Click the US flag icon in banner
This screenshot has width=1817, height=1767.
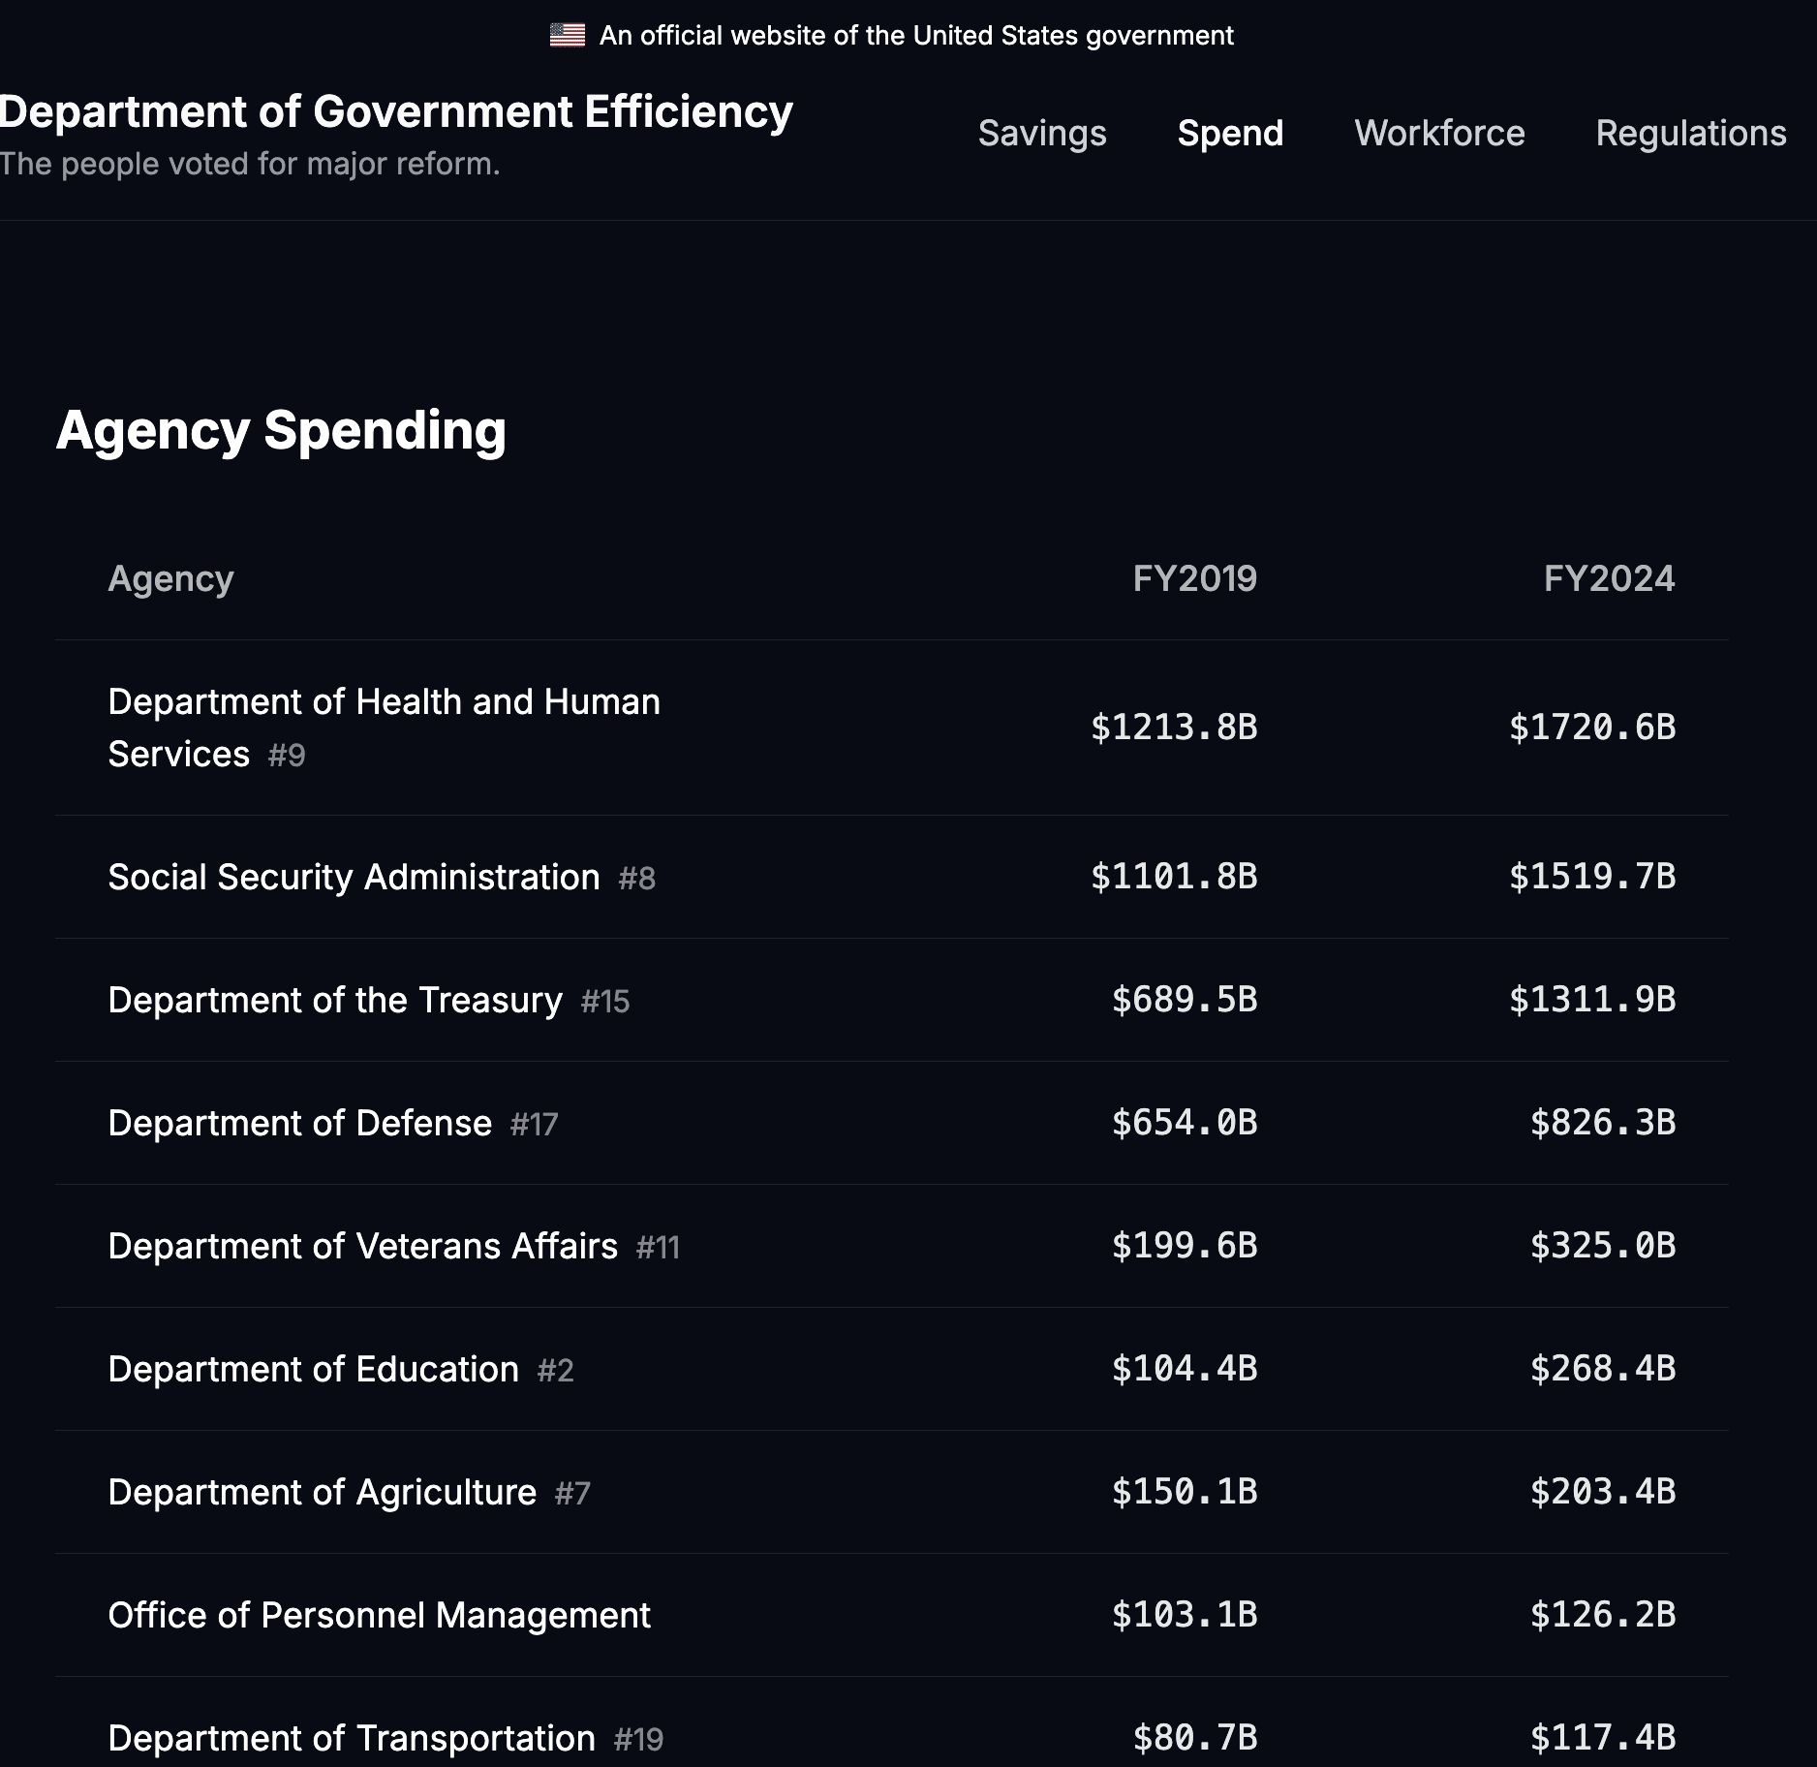click(x=568, y=36)
